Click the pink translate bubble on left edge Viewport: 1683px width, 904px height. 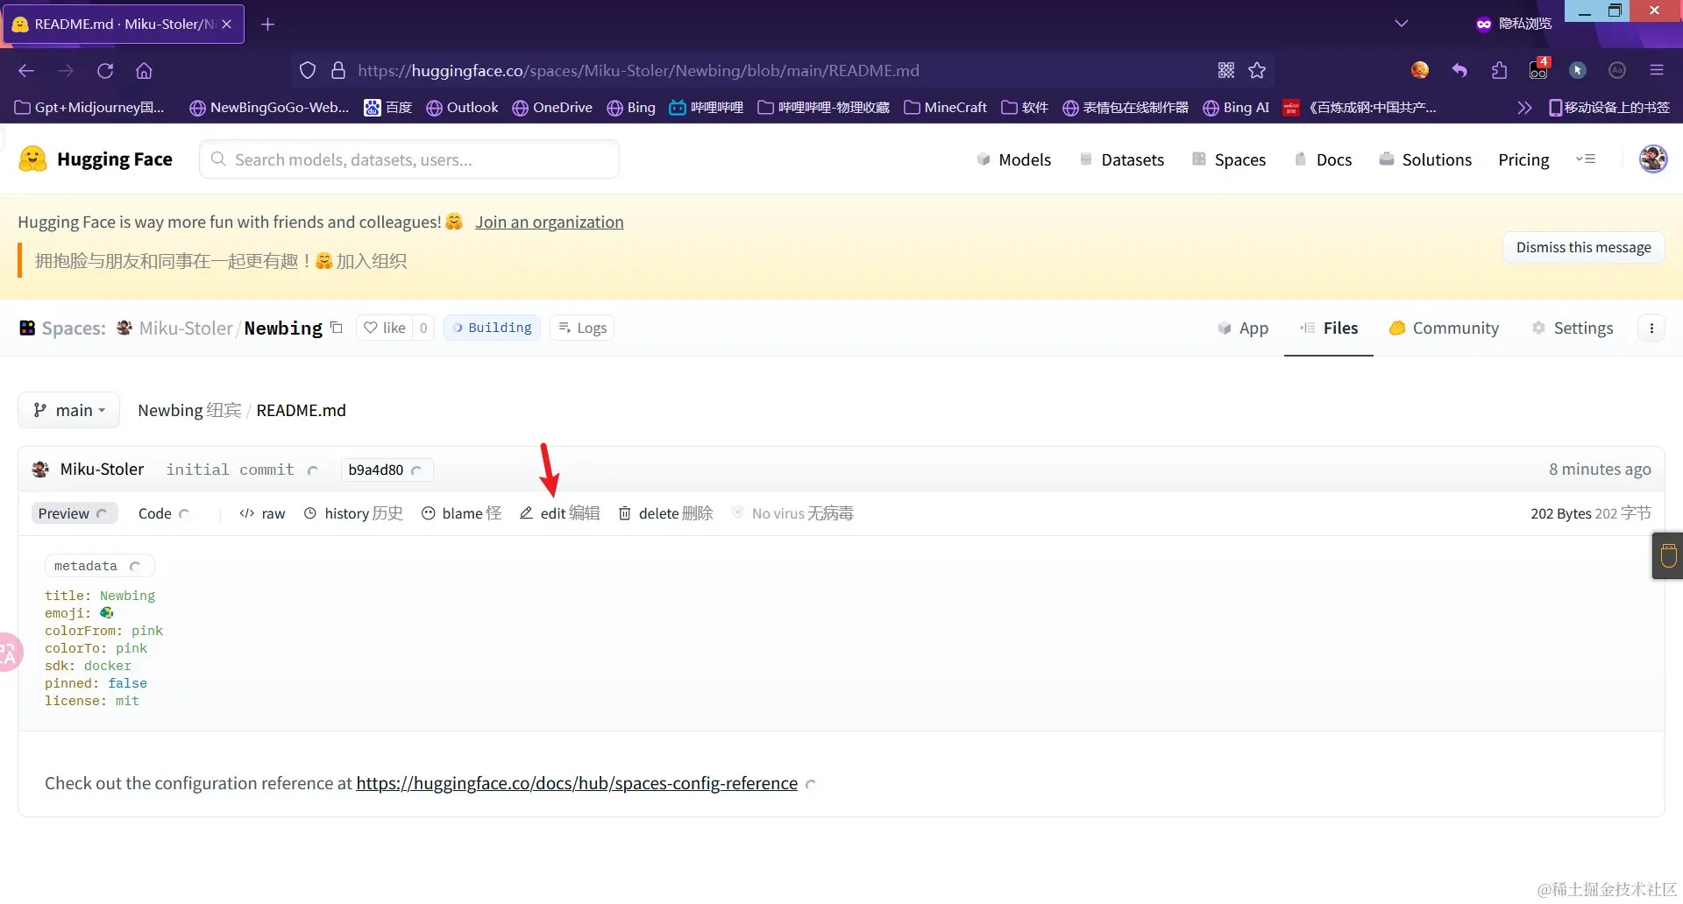pos(9,653)
